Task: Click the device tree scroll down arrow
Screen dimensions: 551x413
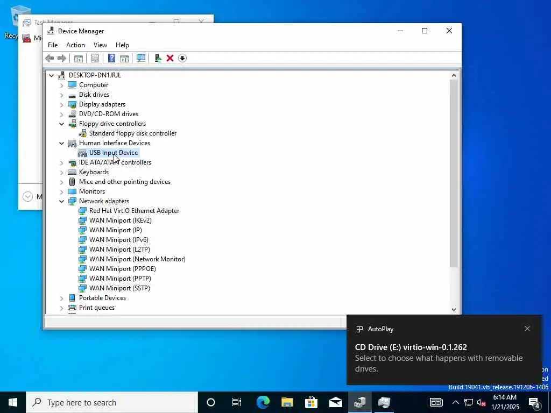Action: click(x=454, y=309)
